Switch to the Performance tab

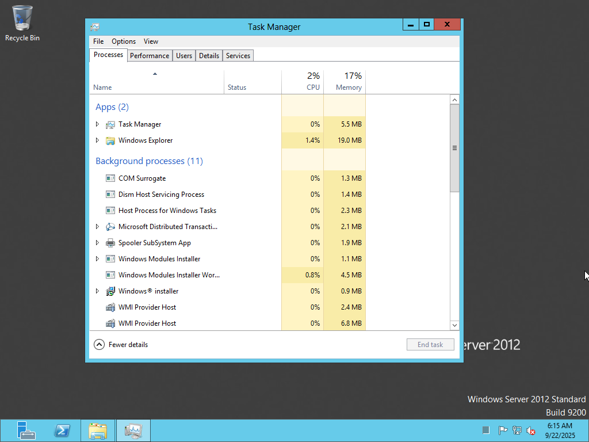click(x=150, y=56)
